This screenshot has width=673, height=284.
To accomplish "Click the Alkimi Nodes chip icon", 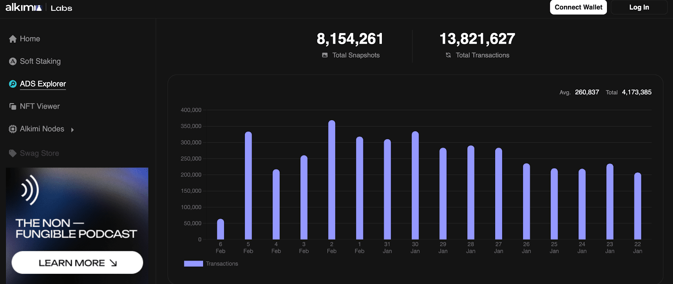I will click(13, 129).
